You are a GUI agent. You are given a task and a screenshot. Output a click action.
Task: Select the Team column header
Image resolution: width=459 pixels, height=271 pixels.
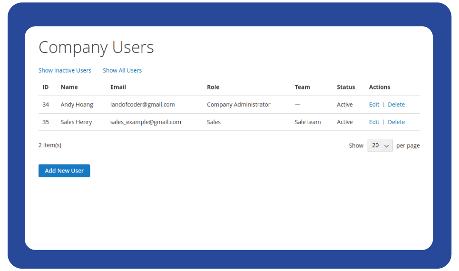pyautogui.click(x=302, y=87)
